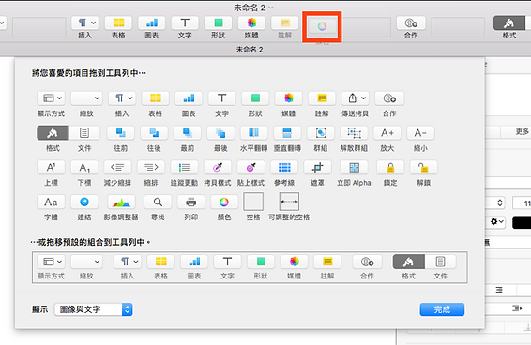Click the 鎖定 lock item
Image resolution: width=531 pixels, height=345 pixels.
(x=390, y=168)
